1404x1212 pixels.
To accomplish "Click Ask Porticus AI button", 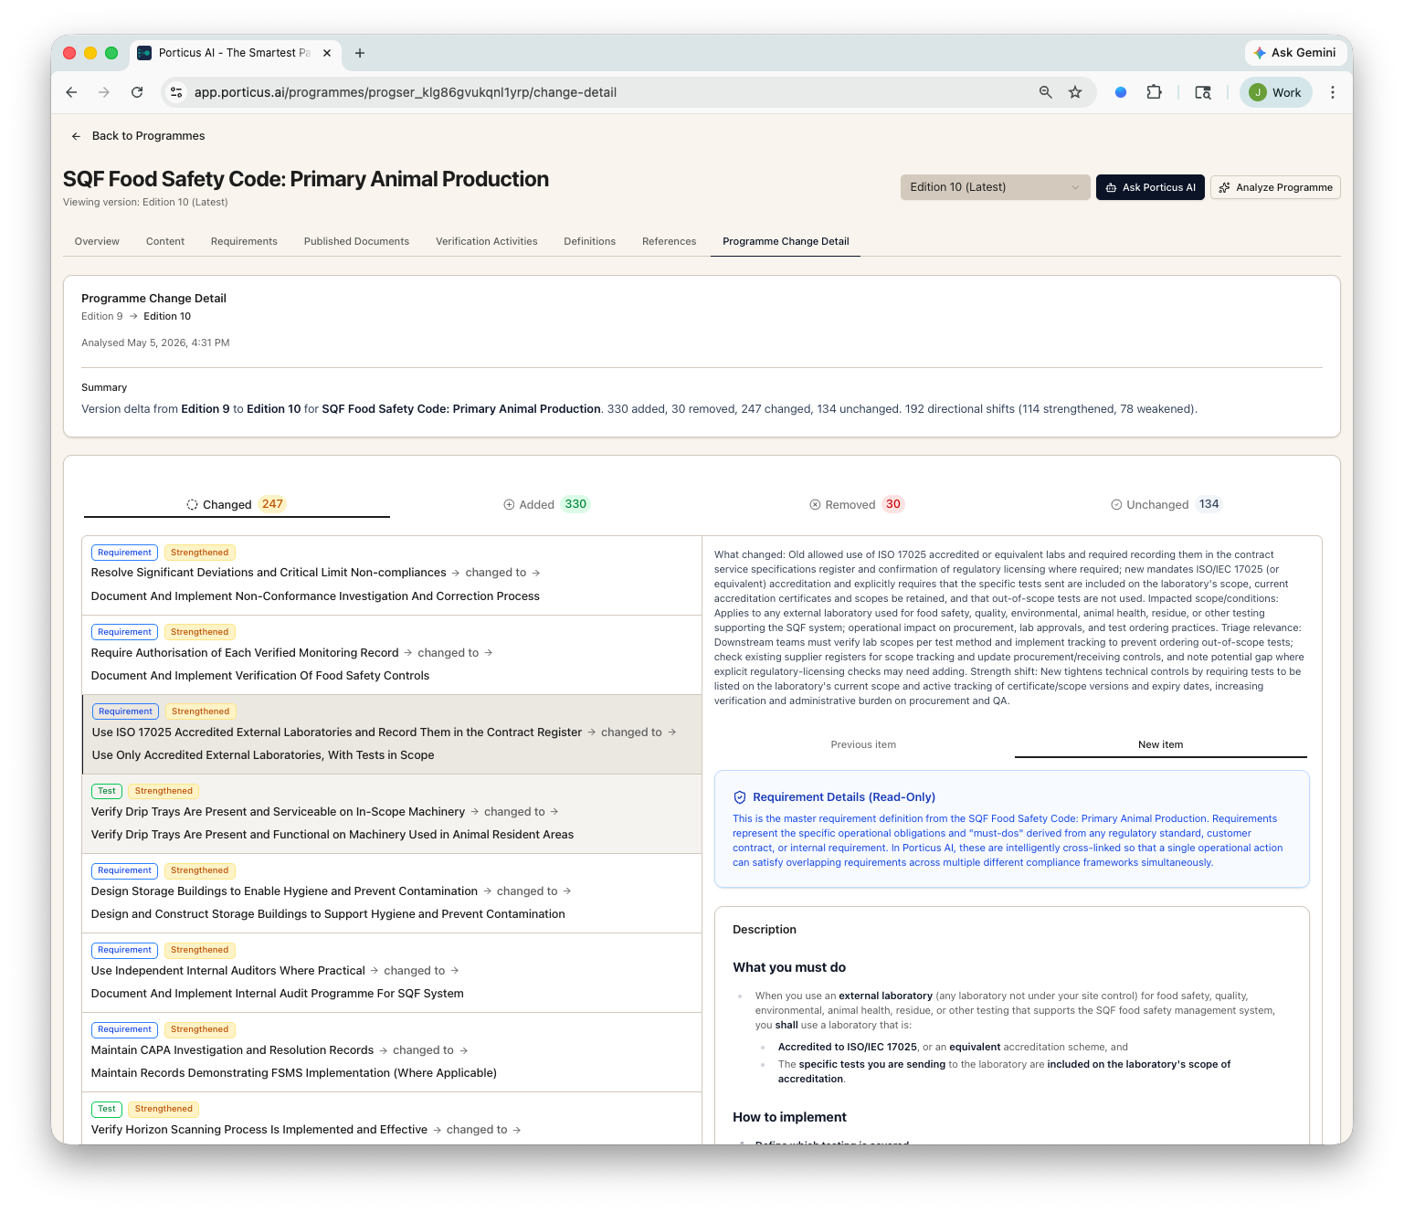I will (1150, 187).
